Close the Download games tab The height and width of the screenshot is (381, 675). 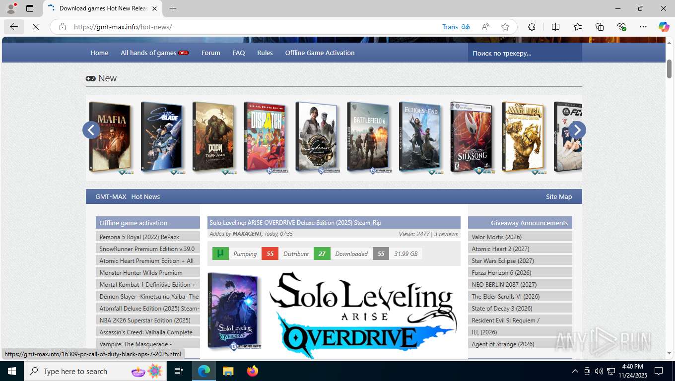coord(154,8)
